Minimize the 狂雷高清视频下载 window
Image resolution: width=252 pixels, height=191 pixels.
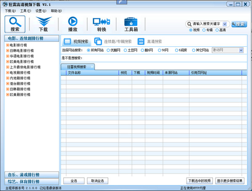pyautogui.click(x=231, y=4)
